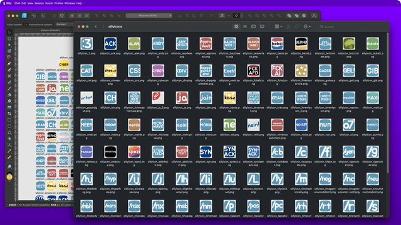Select the Corner tool in the tool panel
The width and height of the screenshot is (401, 225).
coord(9,57)
